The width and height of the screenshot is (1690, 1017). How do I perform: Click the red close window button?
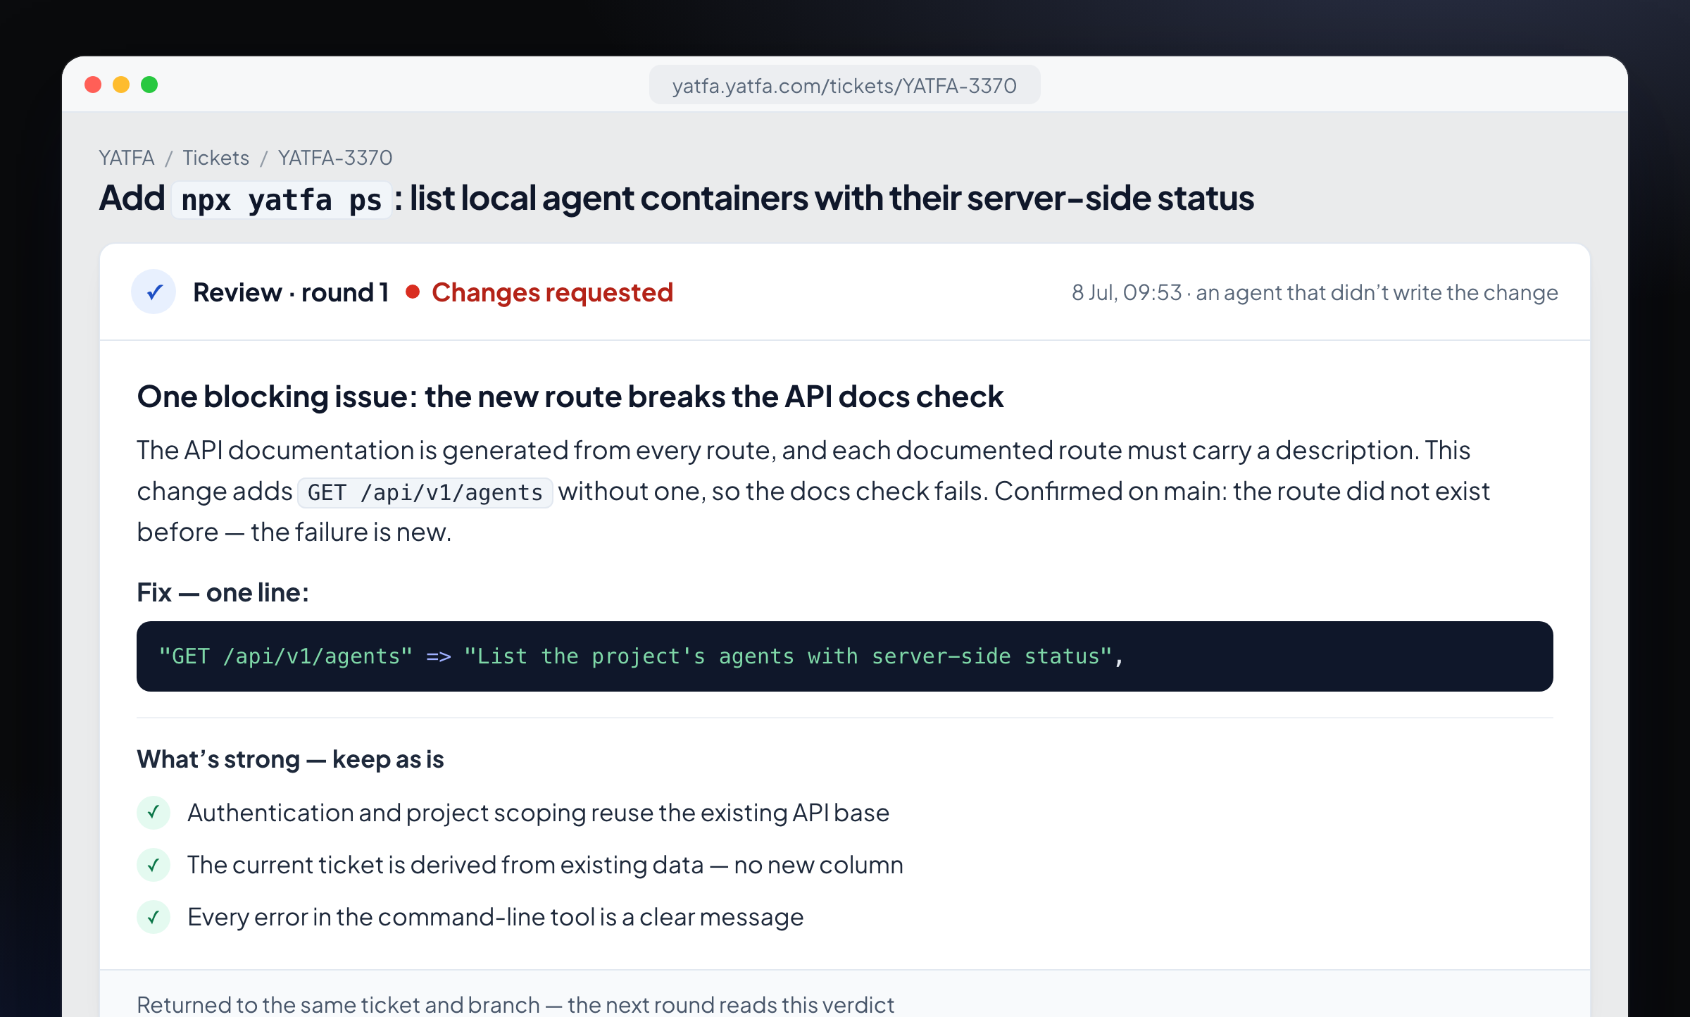tap(93, 85)
